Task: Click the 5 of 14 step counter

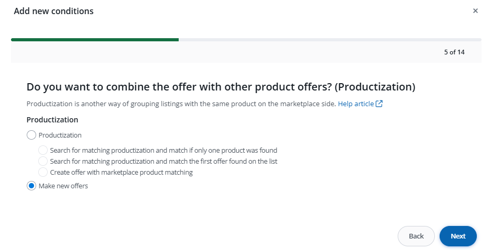Action: point(454,52)
